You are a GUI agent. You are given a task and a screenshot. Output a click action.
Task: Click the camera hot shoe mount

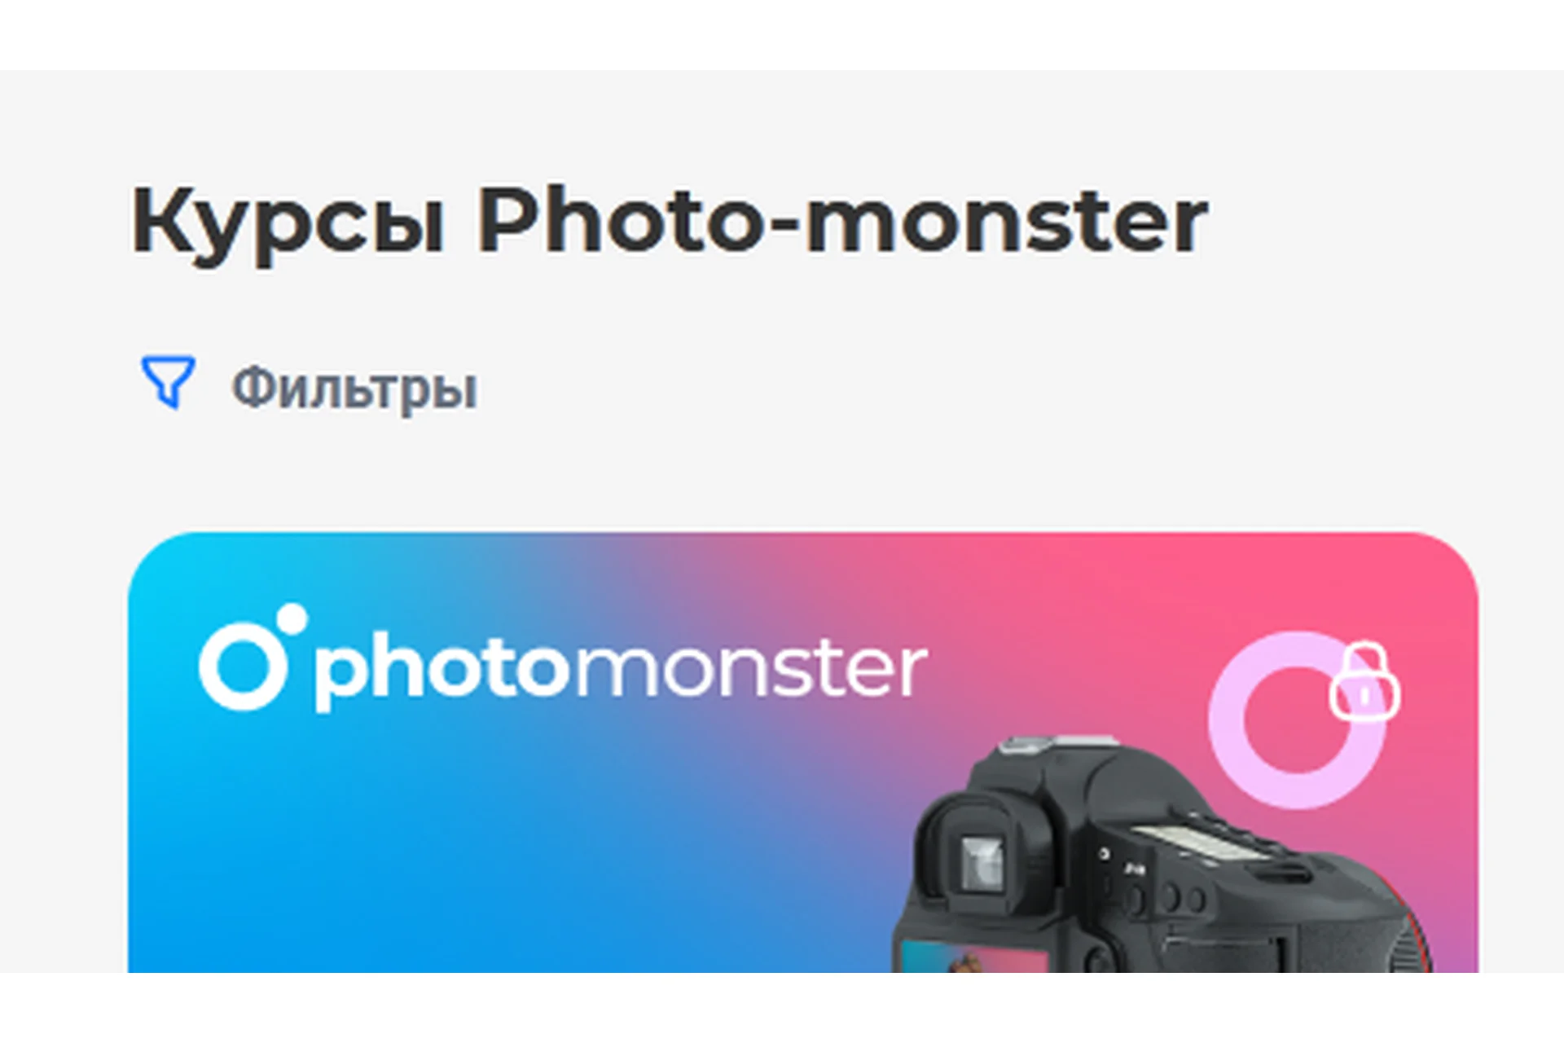pyautogui.click(x=1059, y=743)
